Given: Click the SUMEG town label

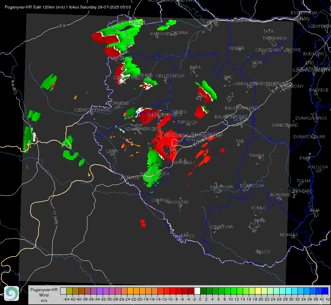Looking at the screenshot, I should click(179, 111).
